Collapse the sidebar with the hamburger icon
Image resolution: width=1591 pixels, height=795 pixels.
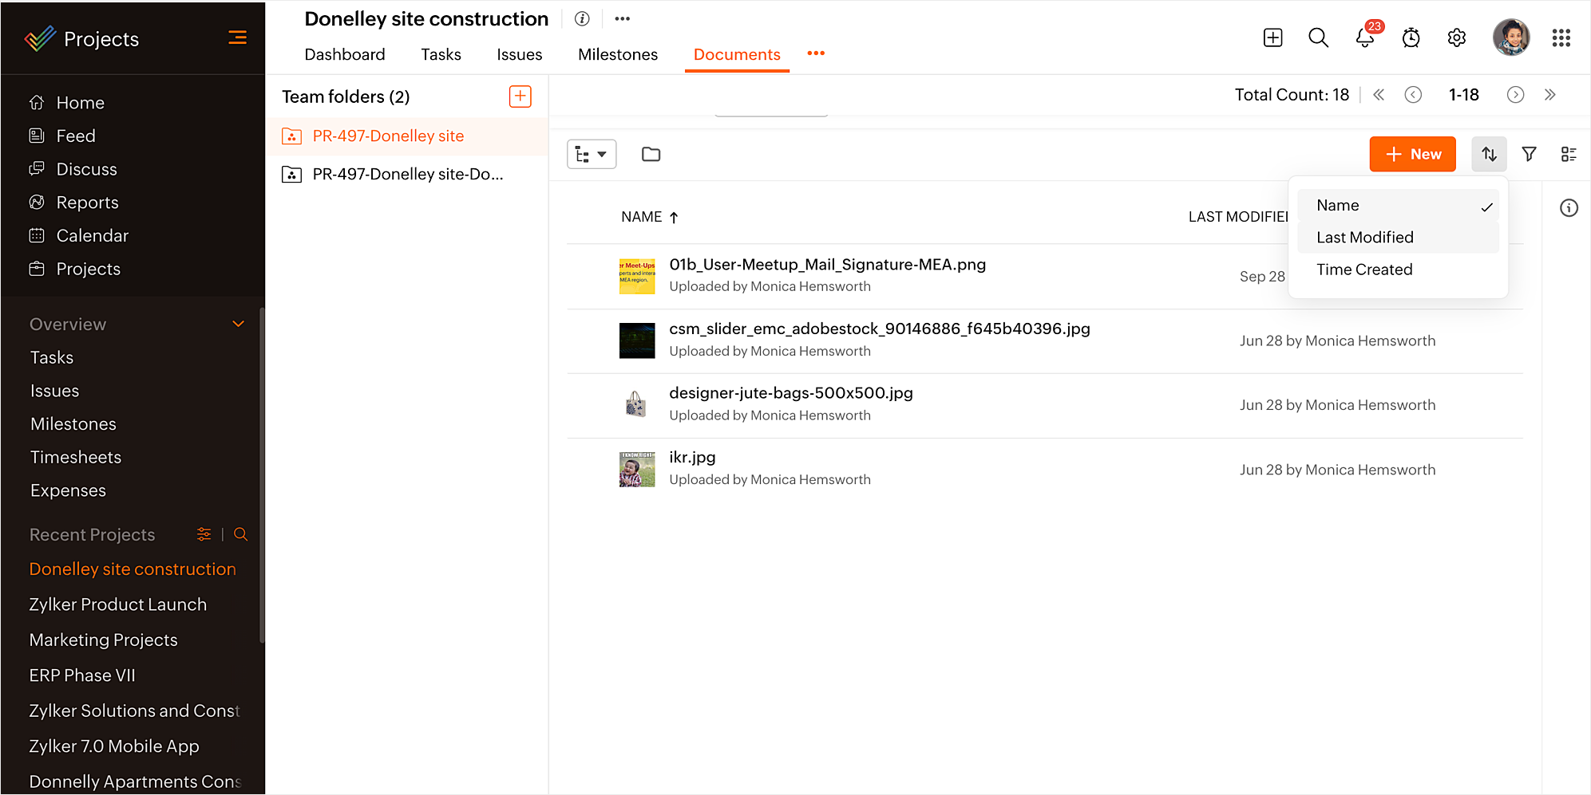[x=237, y=37]
